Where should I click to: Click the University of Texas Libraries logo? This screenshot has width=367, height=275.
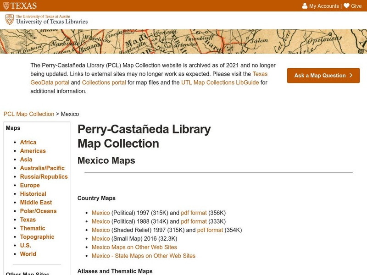pos(46,20)
